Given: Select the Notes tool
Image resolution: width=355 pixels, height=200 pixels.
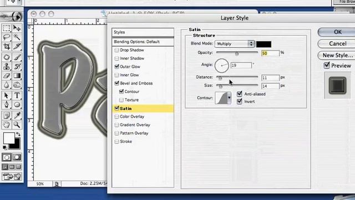Looking at the screenshot, I should [7, 116].
